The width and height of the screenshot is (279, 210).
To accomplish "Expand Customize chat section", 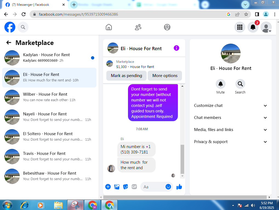I will [230, 106].
